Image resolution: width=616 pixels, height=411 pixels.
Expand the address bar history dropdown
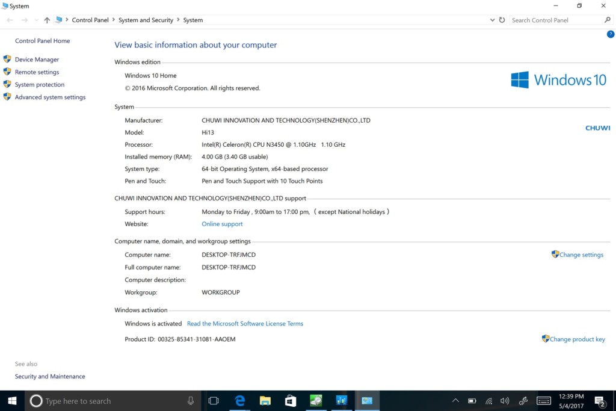point(492,20)
